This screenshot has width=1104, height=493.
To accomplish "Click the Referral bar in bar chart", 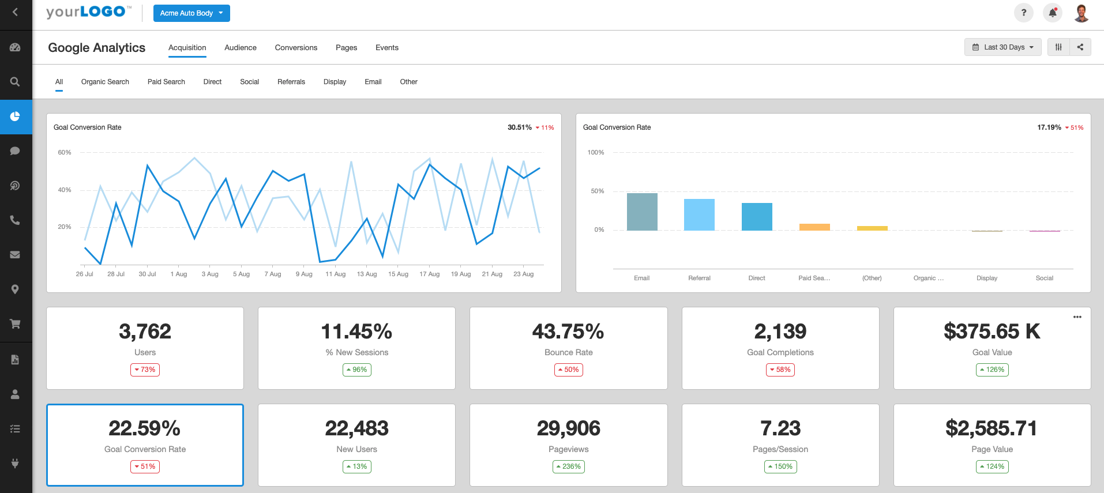I will coord(699,214).
